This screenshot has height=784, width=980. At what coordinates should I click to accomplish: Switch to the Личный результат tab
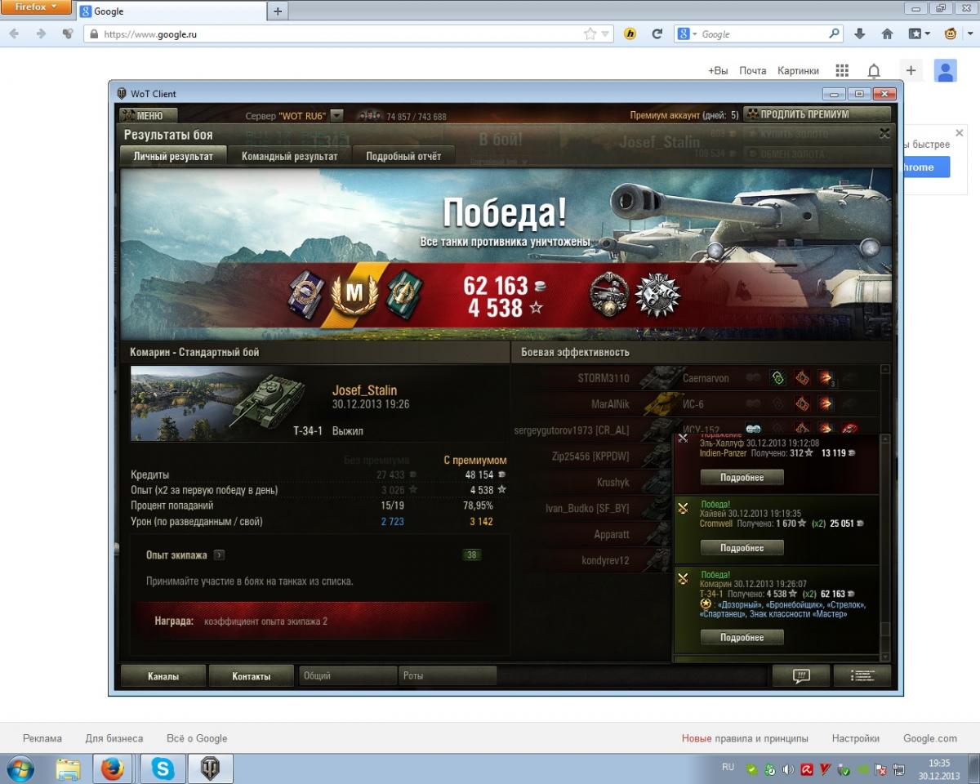[x=173, y=156]
